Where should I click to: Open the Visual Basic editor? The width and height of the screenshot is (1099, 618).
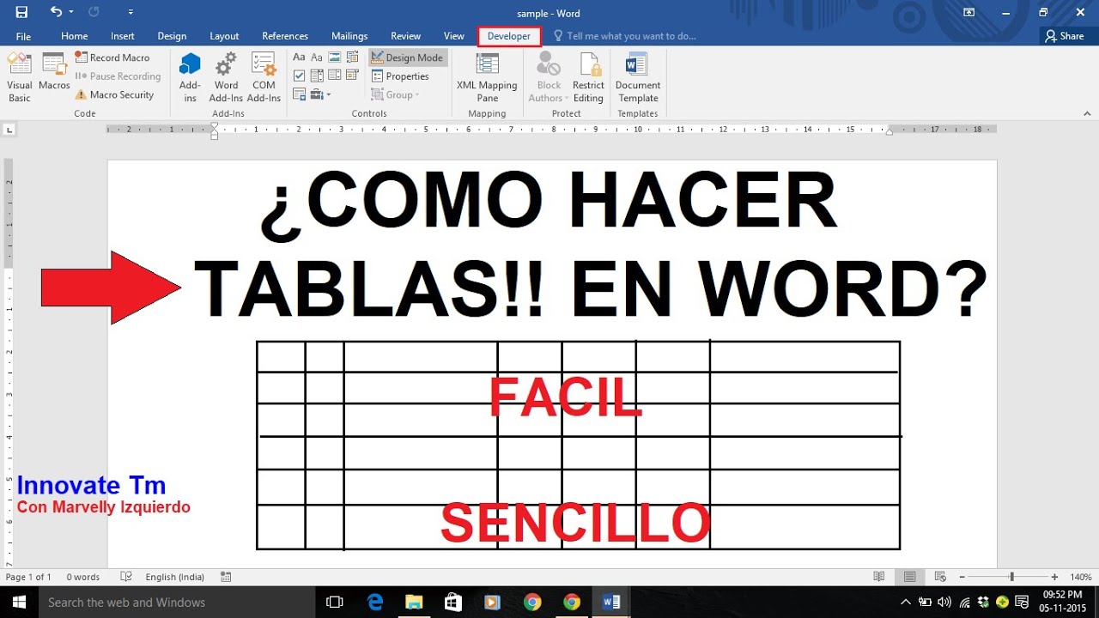click(20, 77)
